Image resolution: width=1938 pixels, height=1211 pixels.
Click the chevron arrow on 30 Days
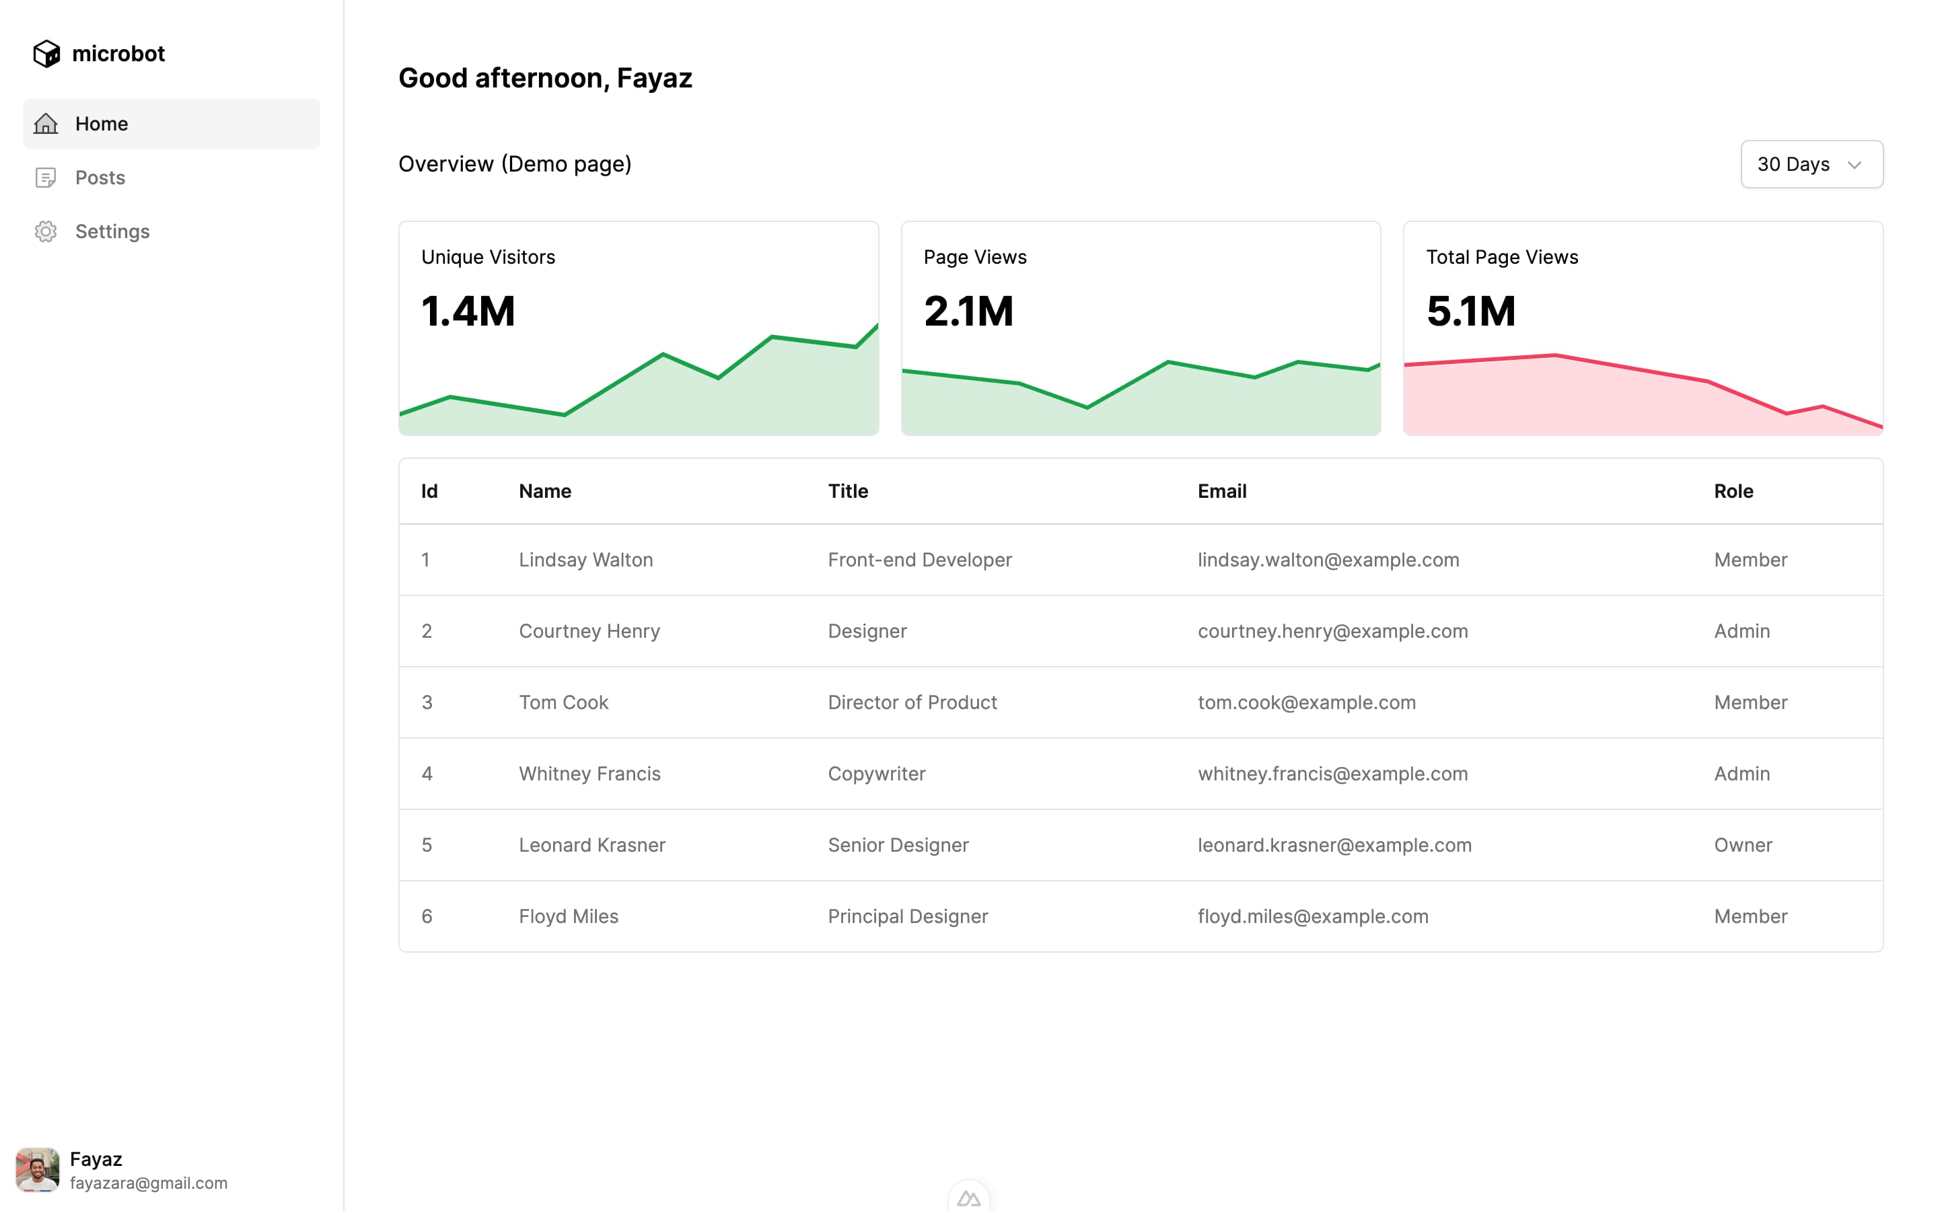[x=1854, y=165]
